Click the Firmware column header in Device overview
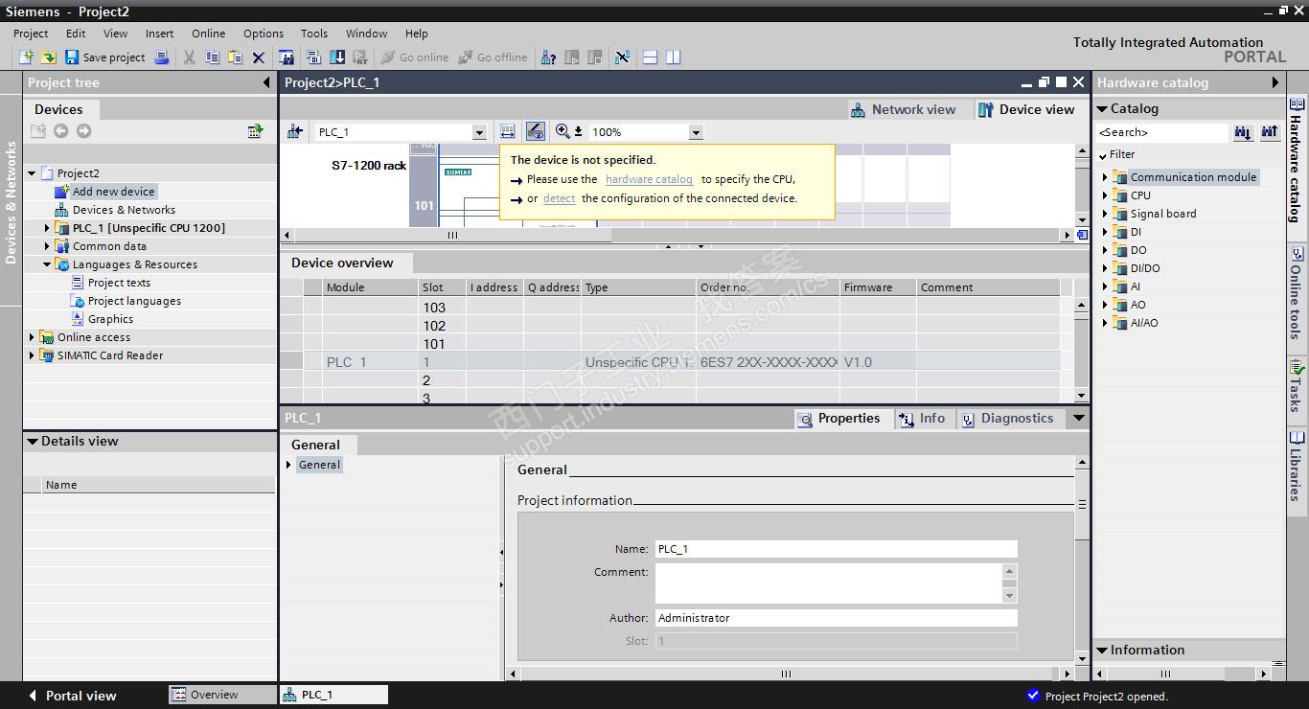The image size is (1309, 709). click(x=878, y=287)
